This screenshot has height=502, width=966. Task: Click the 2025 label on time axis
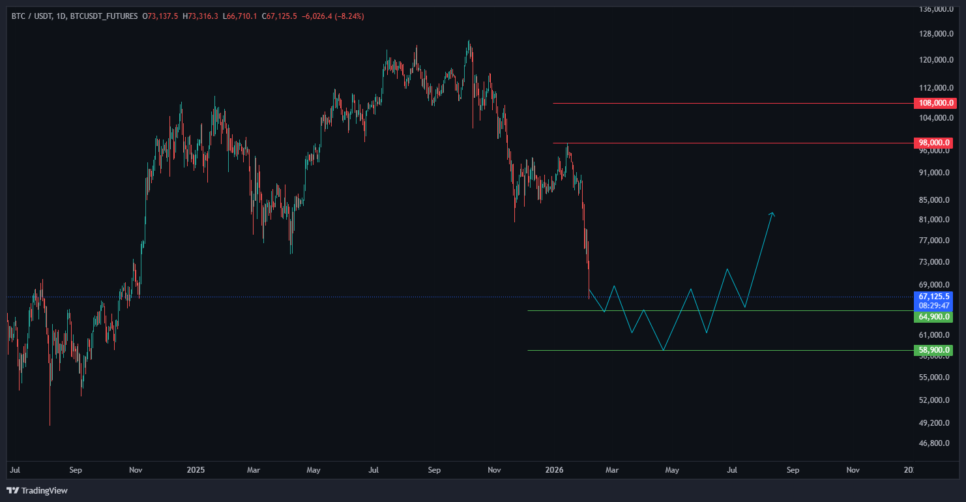pyautogui.click(x=196, y=469)
